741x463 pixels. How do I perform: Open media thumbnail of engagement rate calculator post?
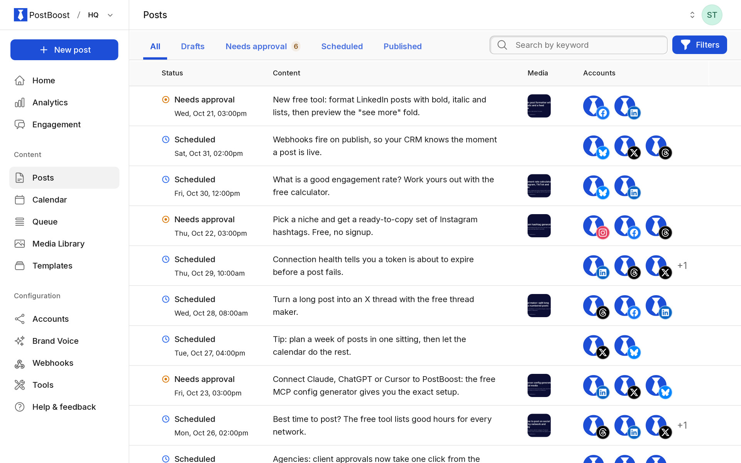(539, 186)
